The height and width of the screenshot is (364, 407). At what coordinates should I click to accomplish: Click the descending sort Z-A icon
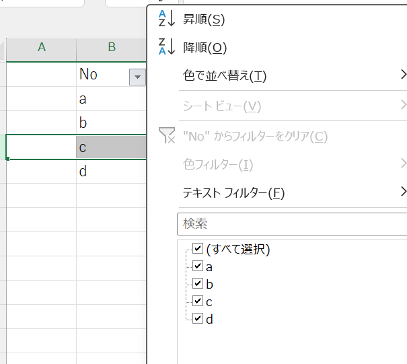[165, 47]
